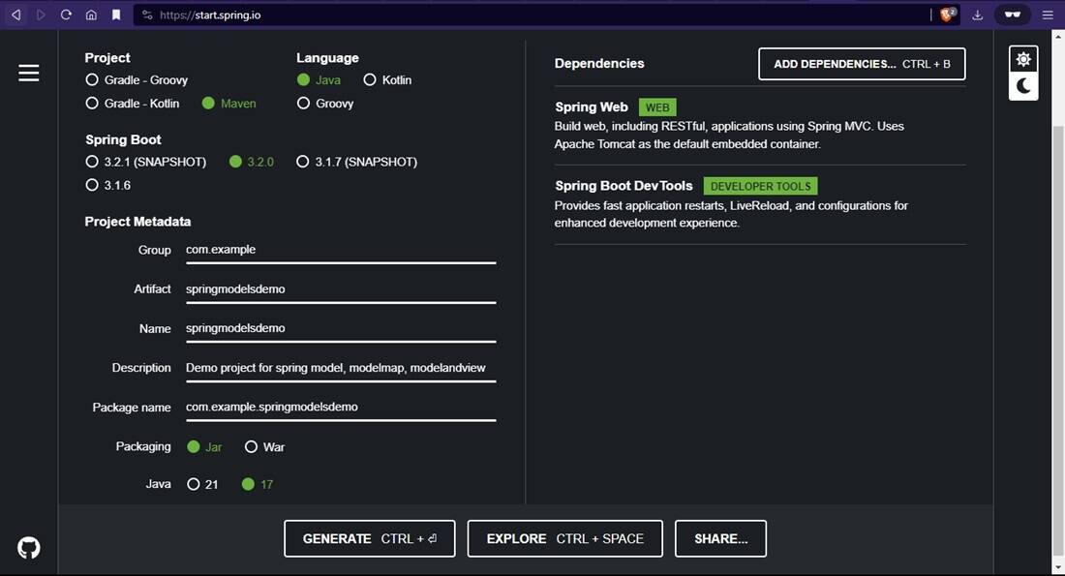Select War packaging option

265,447
